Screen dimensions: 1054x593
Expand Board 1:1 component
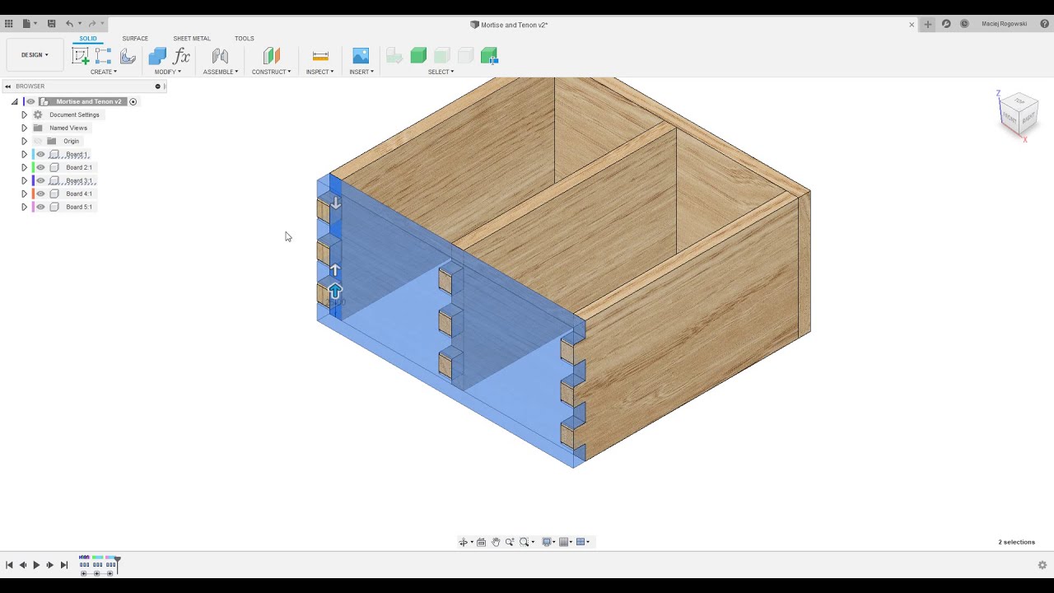(24, 154)
